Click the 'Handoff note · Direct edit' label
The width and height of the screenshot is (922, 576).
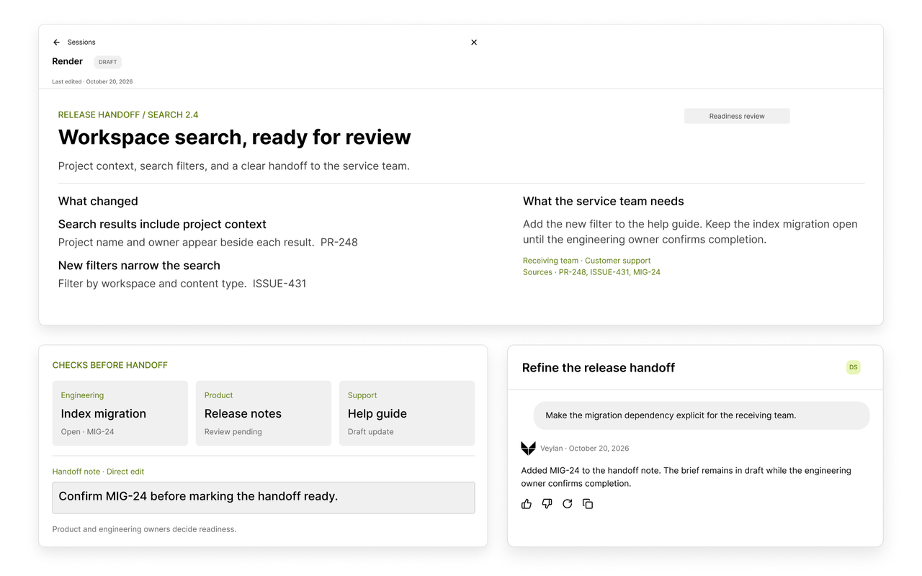[98, 472]
